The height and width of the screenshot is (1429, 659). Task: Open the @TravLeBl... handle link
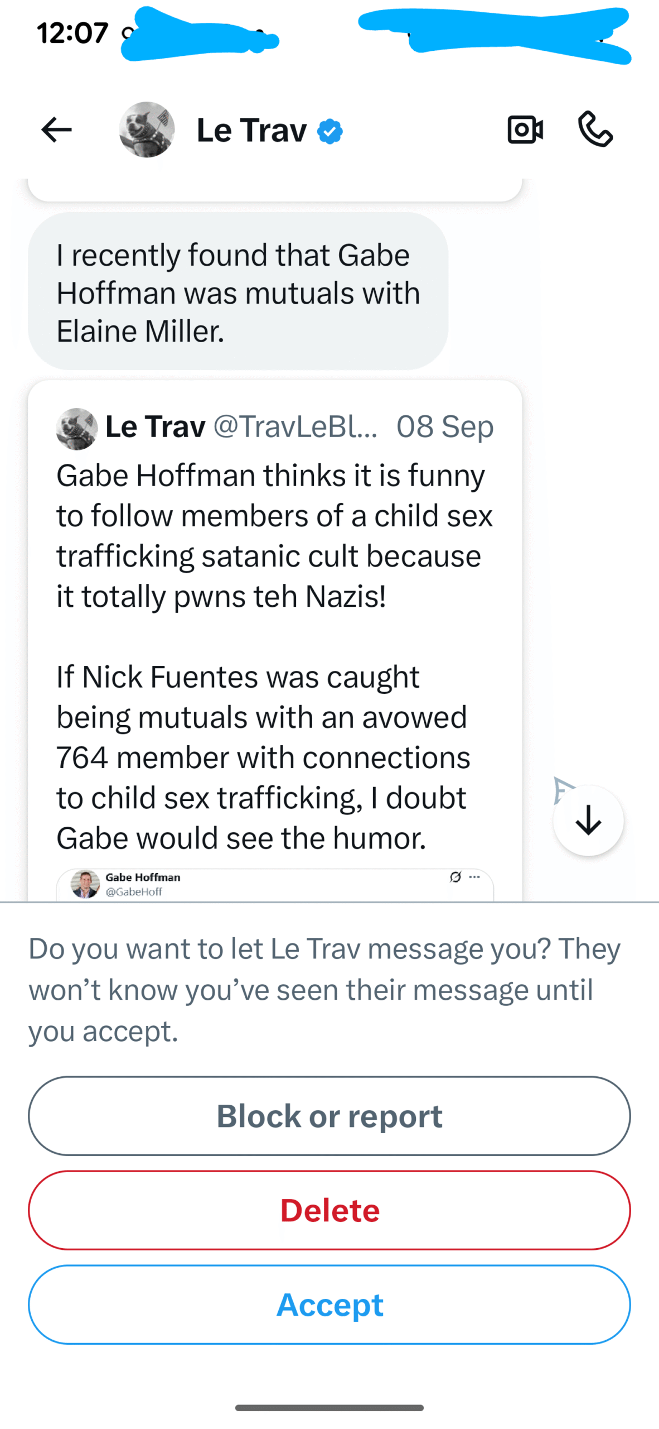[x=295, y=427]
